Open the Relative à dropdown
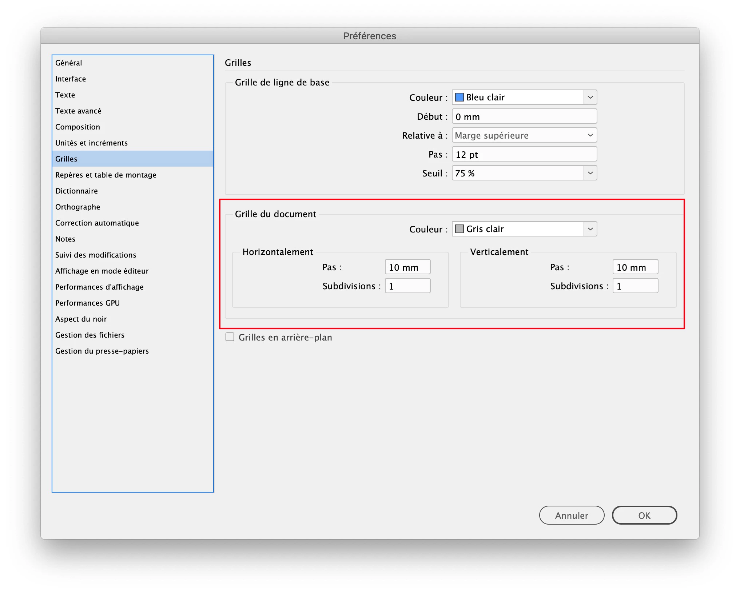Viewport: 740px width, 593px height. tap(524, 135)
